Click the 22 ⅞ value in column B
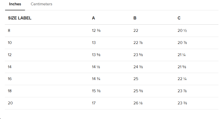 pyautogui.click(x=138, y=43)
